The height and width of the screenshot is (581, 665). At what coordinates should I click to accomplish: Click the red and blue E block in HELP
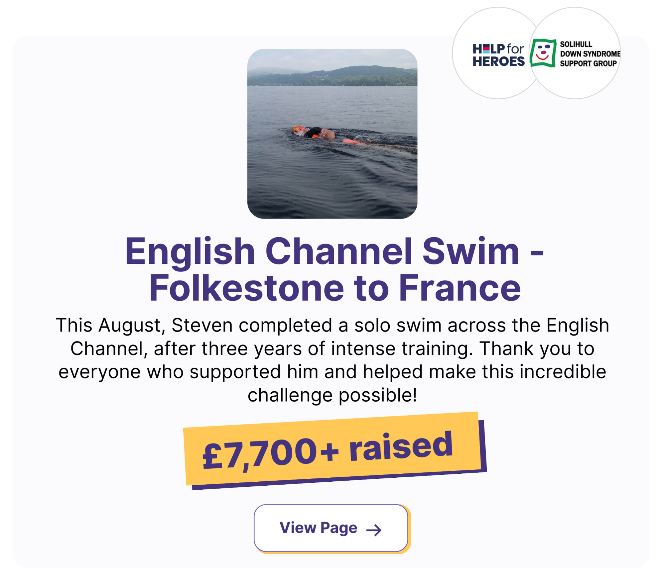coord(486,49)
